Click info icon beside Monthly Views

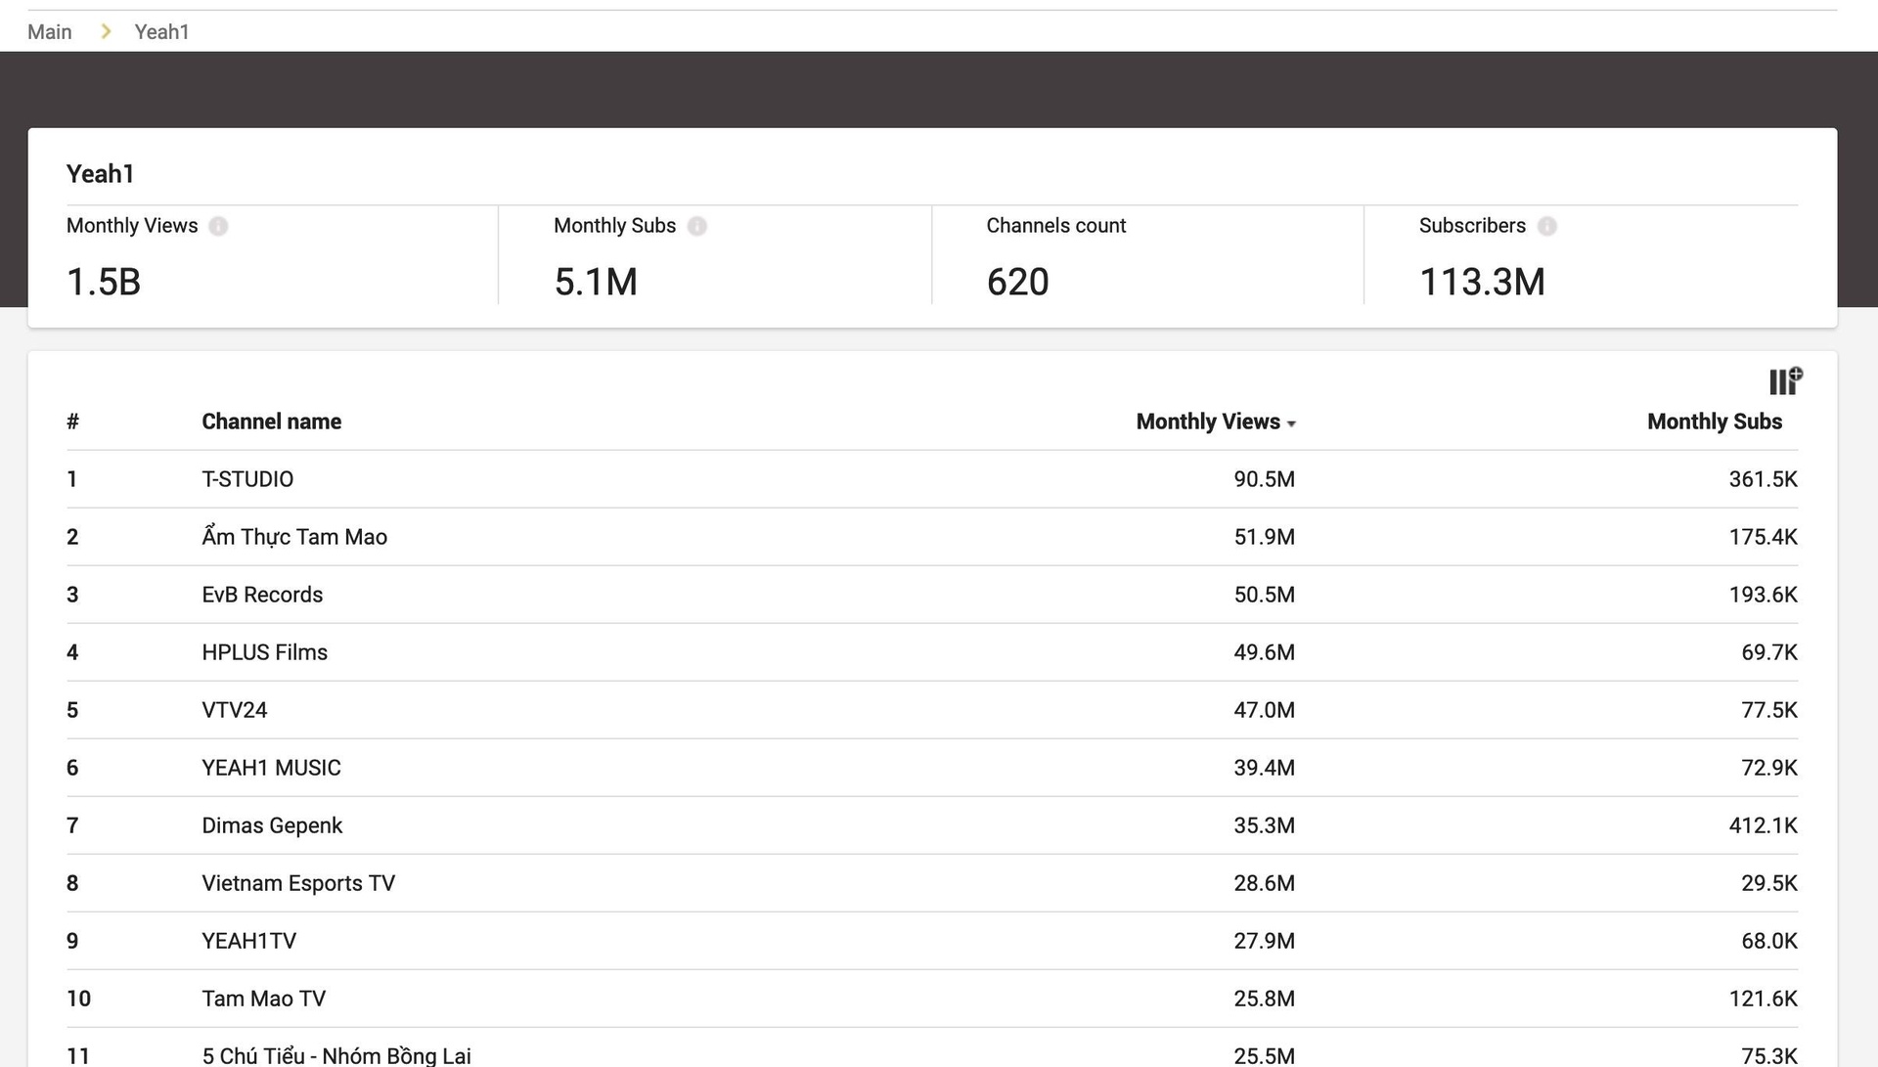pos(218,226)
